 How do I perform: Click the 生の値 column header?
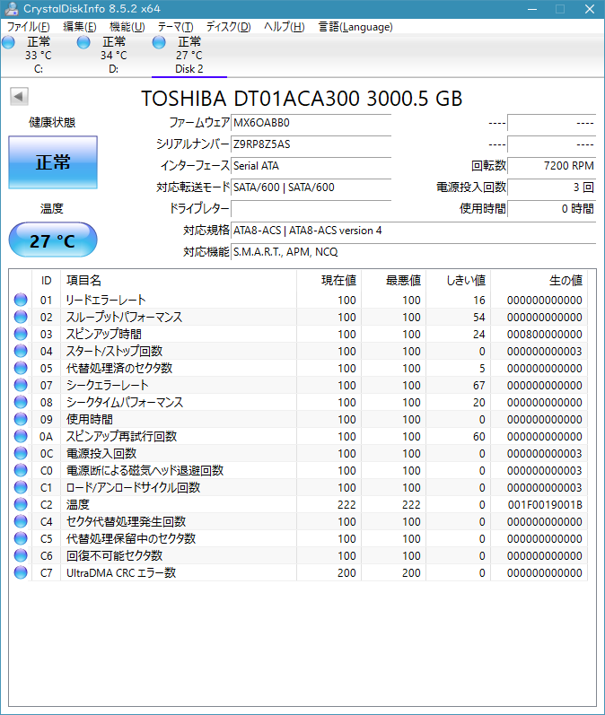coord(539,281)
